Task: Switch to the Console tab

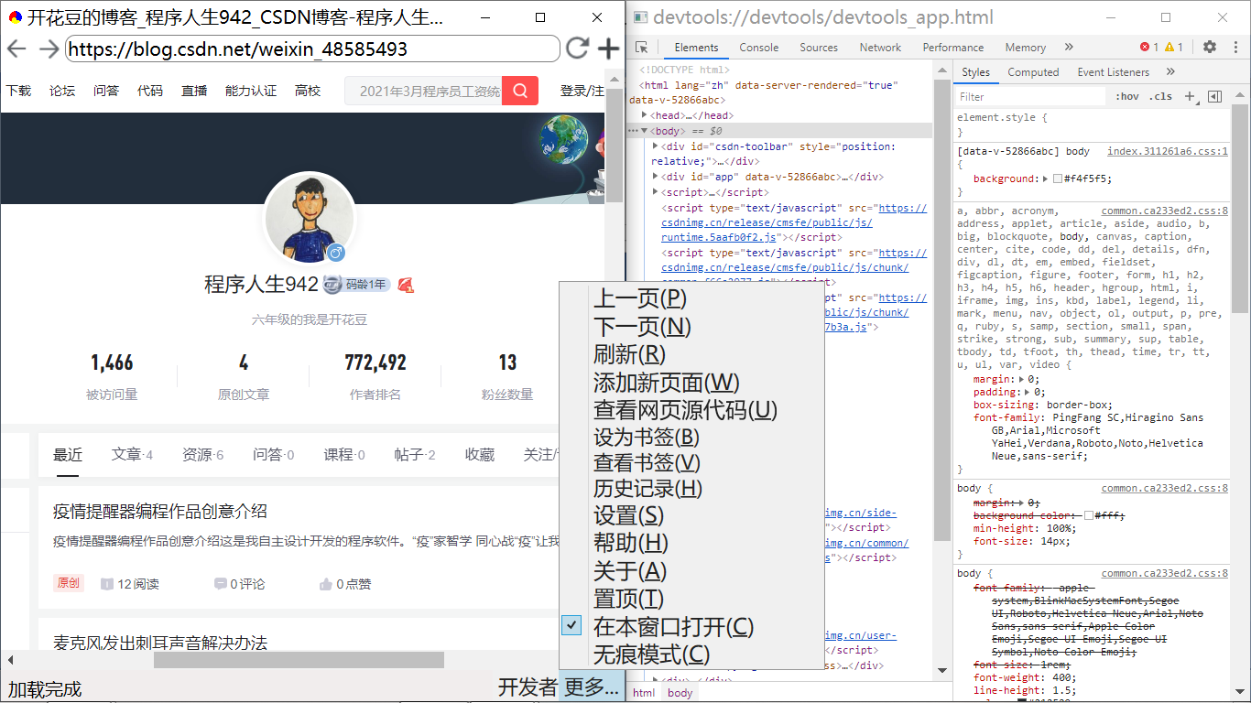Action: (x=759, y=48)
